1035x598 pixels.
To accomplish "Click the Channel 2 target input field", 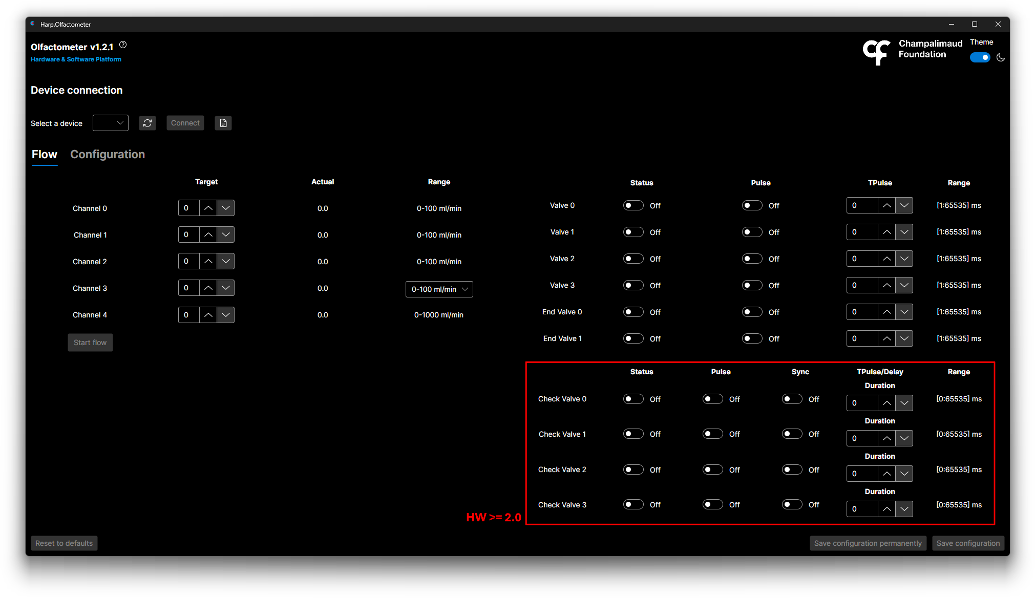I will pos(188,261).
